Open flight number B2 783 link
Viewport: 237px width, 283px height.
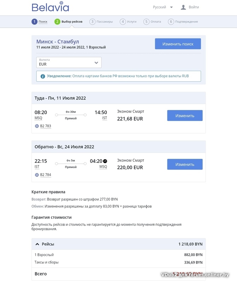point(46,126)
